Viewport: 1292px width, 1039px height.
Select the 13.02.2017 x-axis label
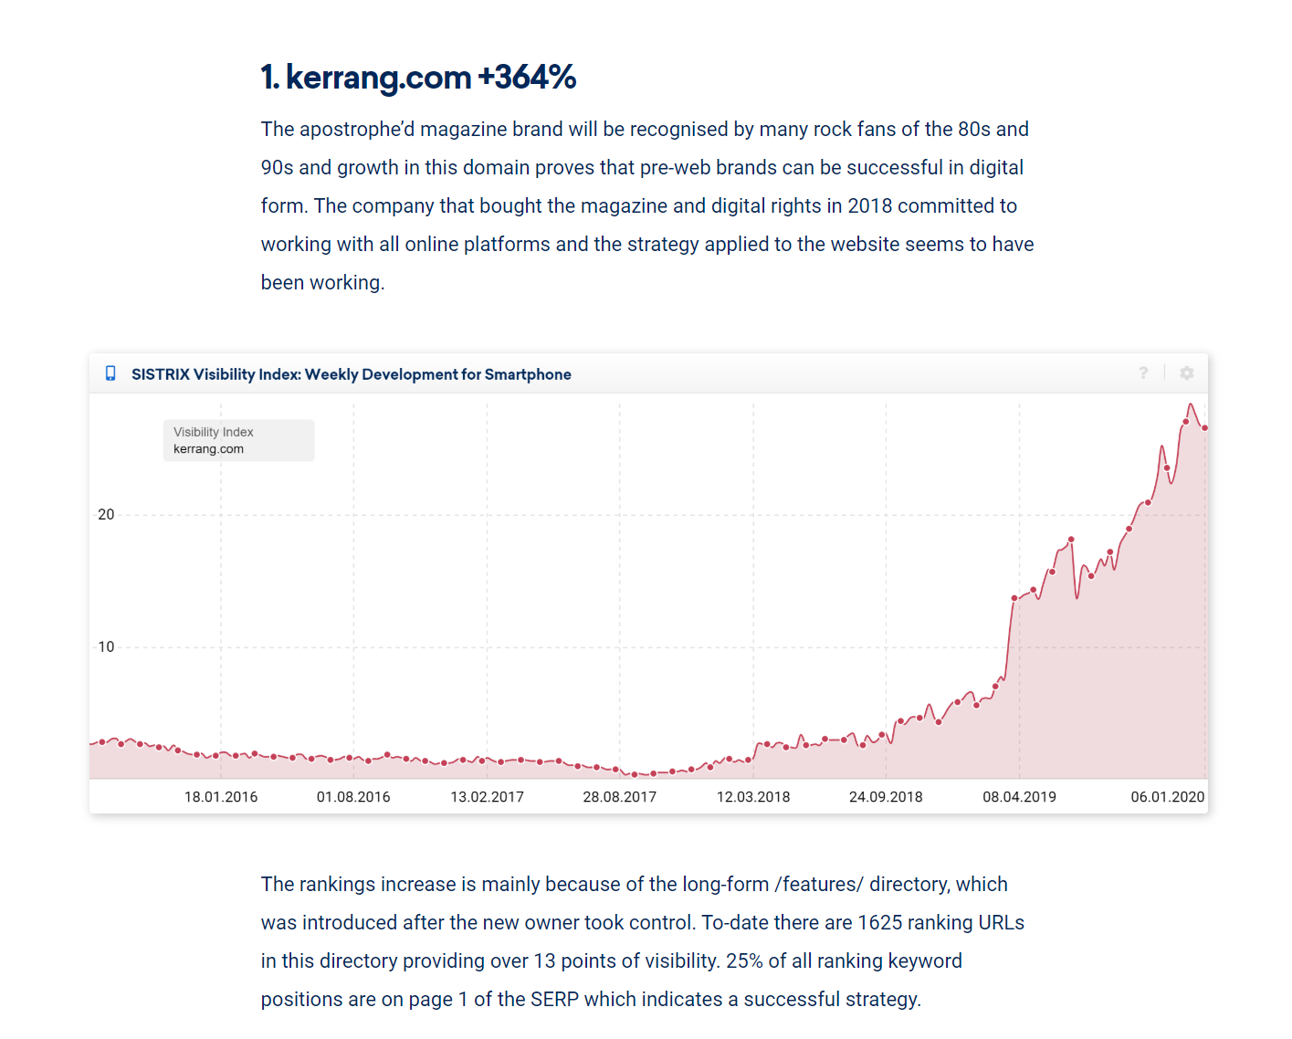pyautogui.click(x=487, y=797)
